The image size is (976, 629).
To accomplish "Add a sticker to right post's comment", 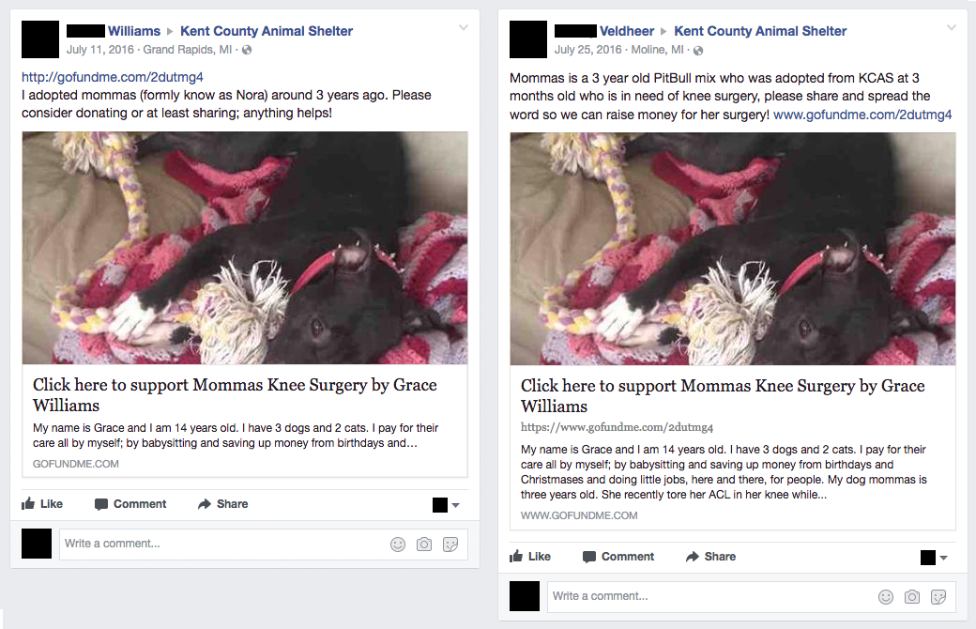I will point(938,597).
